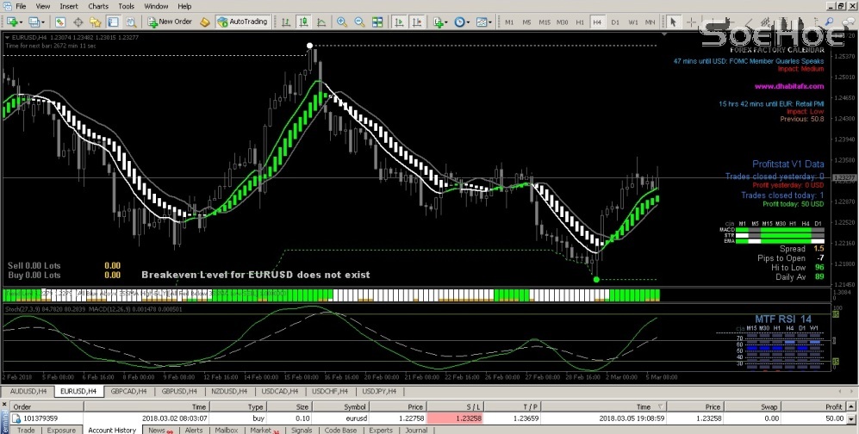Switch to the GBPUSD,H4 chart tab

[x=183, y=391]
